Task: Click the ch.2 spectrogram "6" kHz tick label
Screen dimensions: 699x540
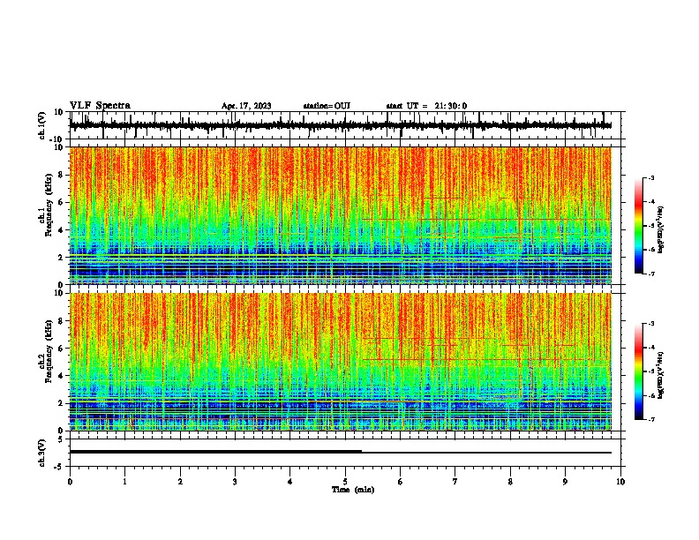Action: (x=61, y=349)
